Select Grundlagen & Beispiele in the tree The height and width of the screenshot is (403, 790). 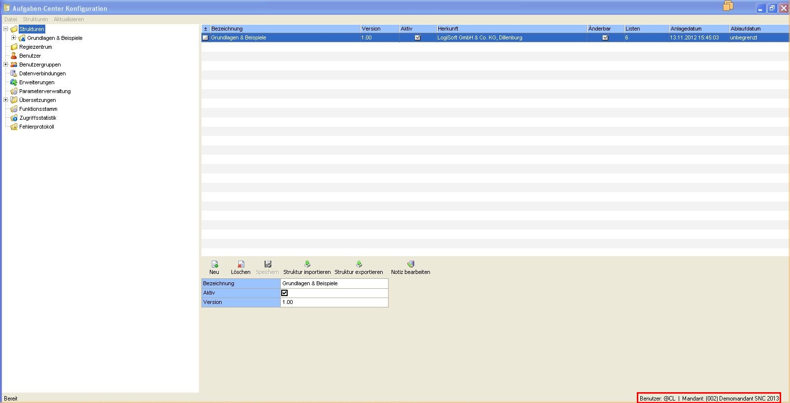tap(55, 38)
